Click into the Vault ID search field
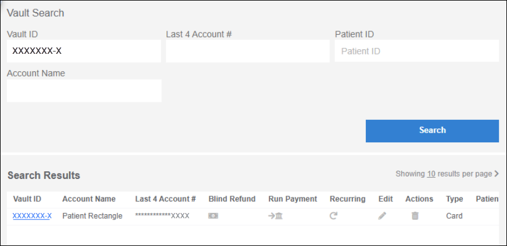Screen dimensions: 507x246 pyautogui.click(x=84, y=51)
